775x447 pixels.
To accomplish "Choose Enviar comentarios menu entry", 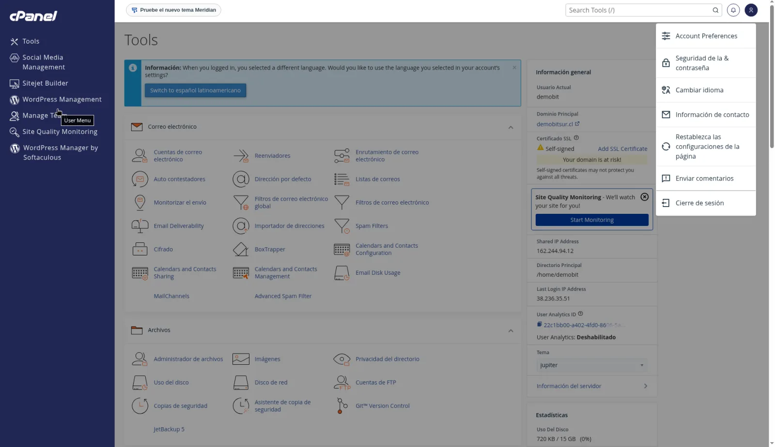I will coord(706,179).
